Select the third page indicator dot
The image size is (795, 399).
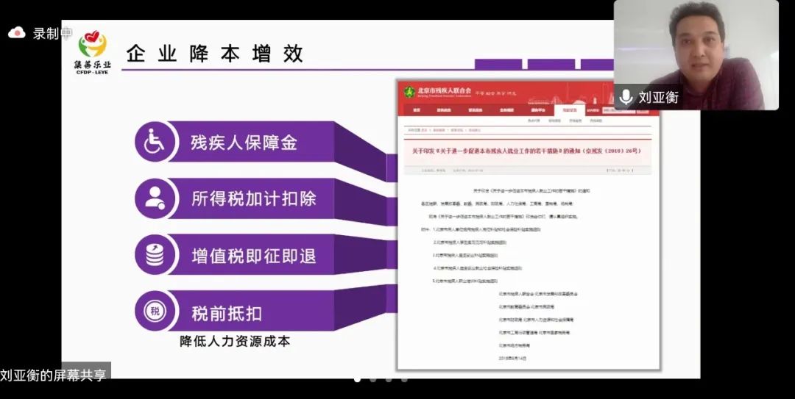[x=388, y=379]
